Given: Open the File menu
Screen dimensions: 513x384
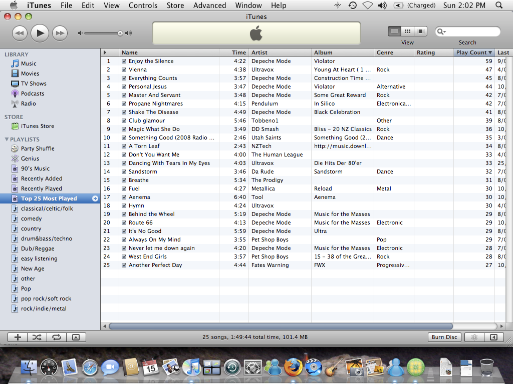Looking at the screenshot, I should tap(67, 5).
